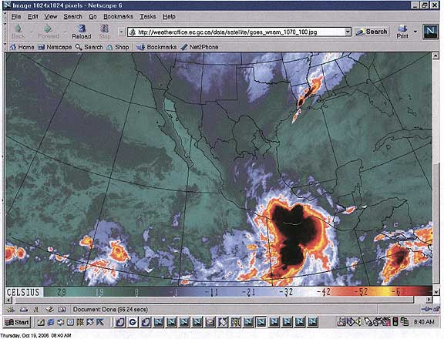Screen dimensions: 444x339
Task: Open Bookmarks folder in personal toolbar
Action: click(156, 47)
